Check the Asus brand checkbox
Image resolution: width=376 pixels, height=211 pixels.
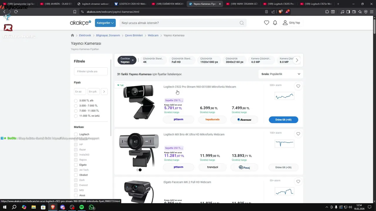(x=76, y=195)
